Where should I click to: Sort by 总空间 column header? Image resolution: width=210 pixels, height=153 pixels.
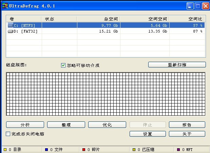[98, 19]
